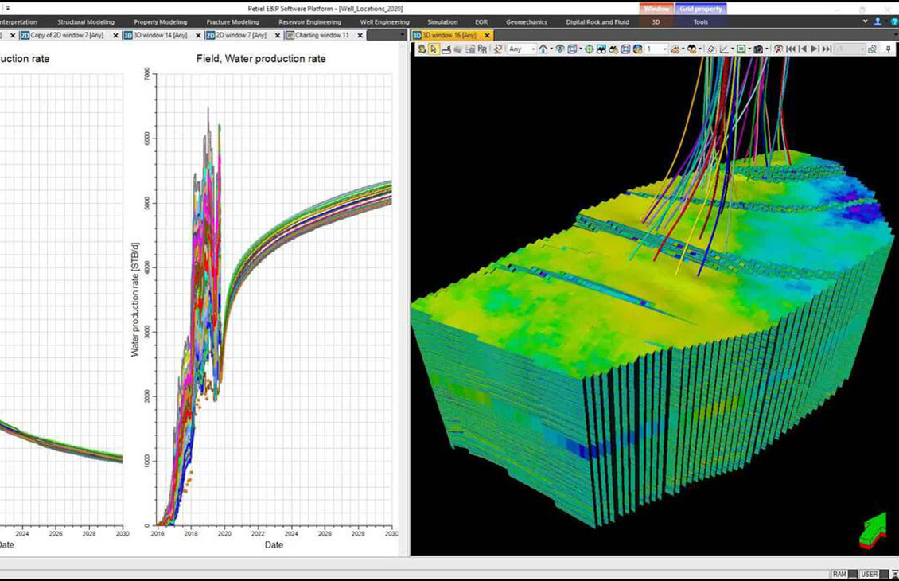
Task: Click the camera snapshot icon
Action: click(x=757, y=48)
